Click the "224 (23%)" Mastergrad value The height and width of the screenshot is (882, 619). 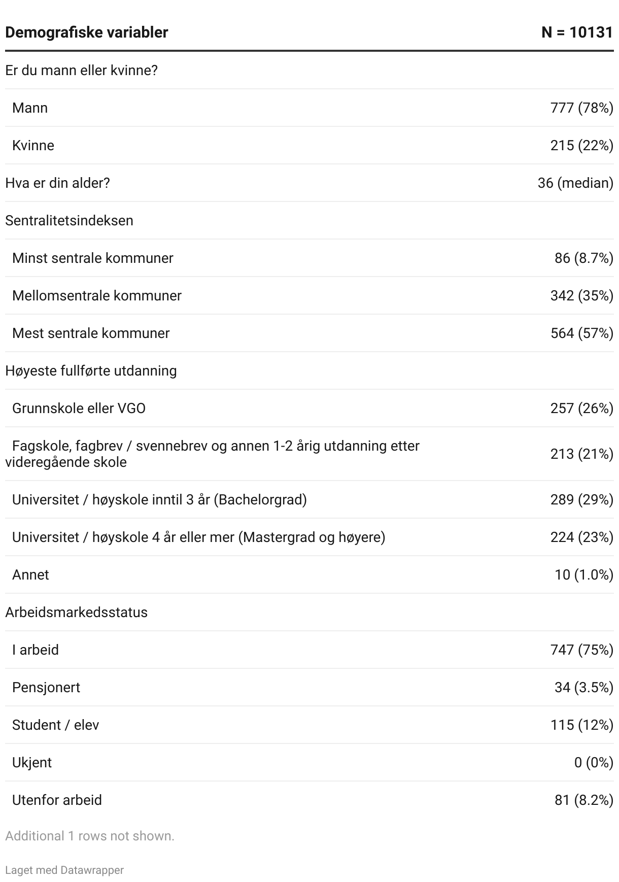click(581, 537)
